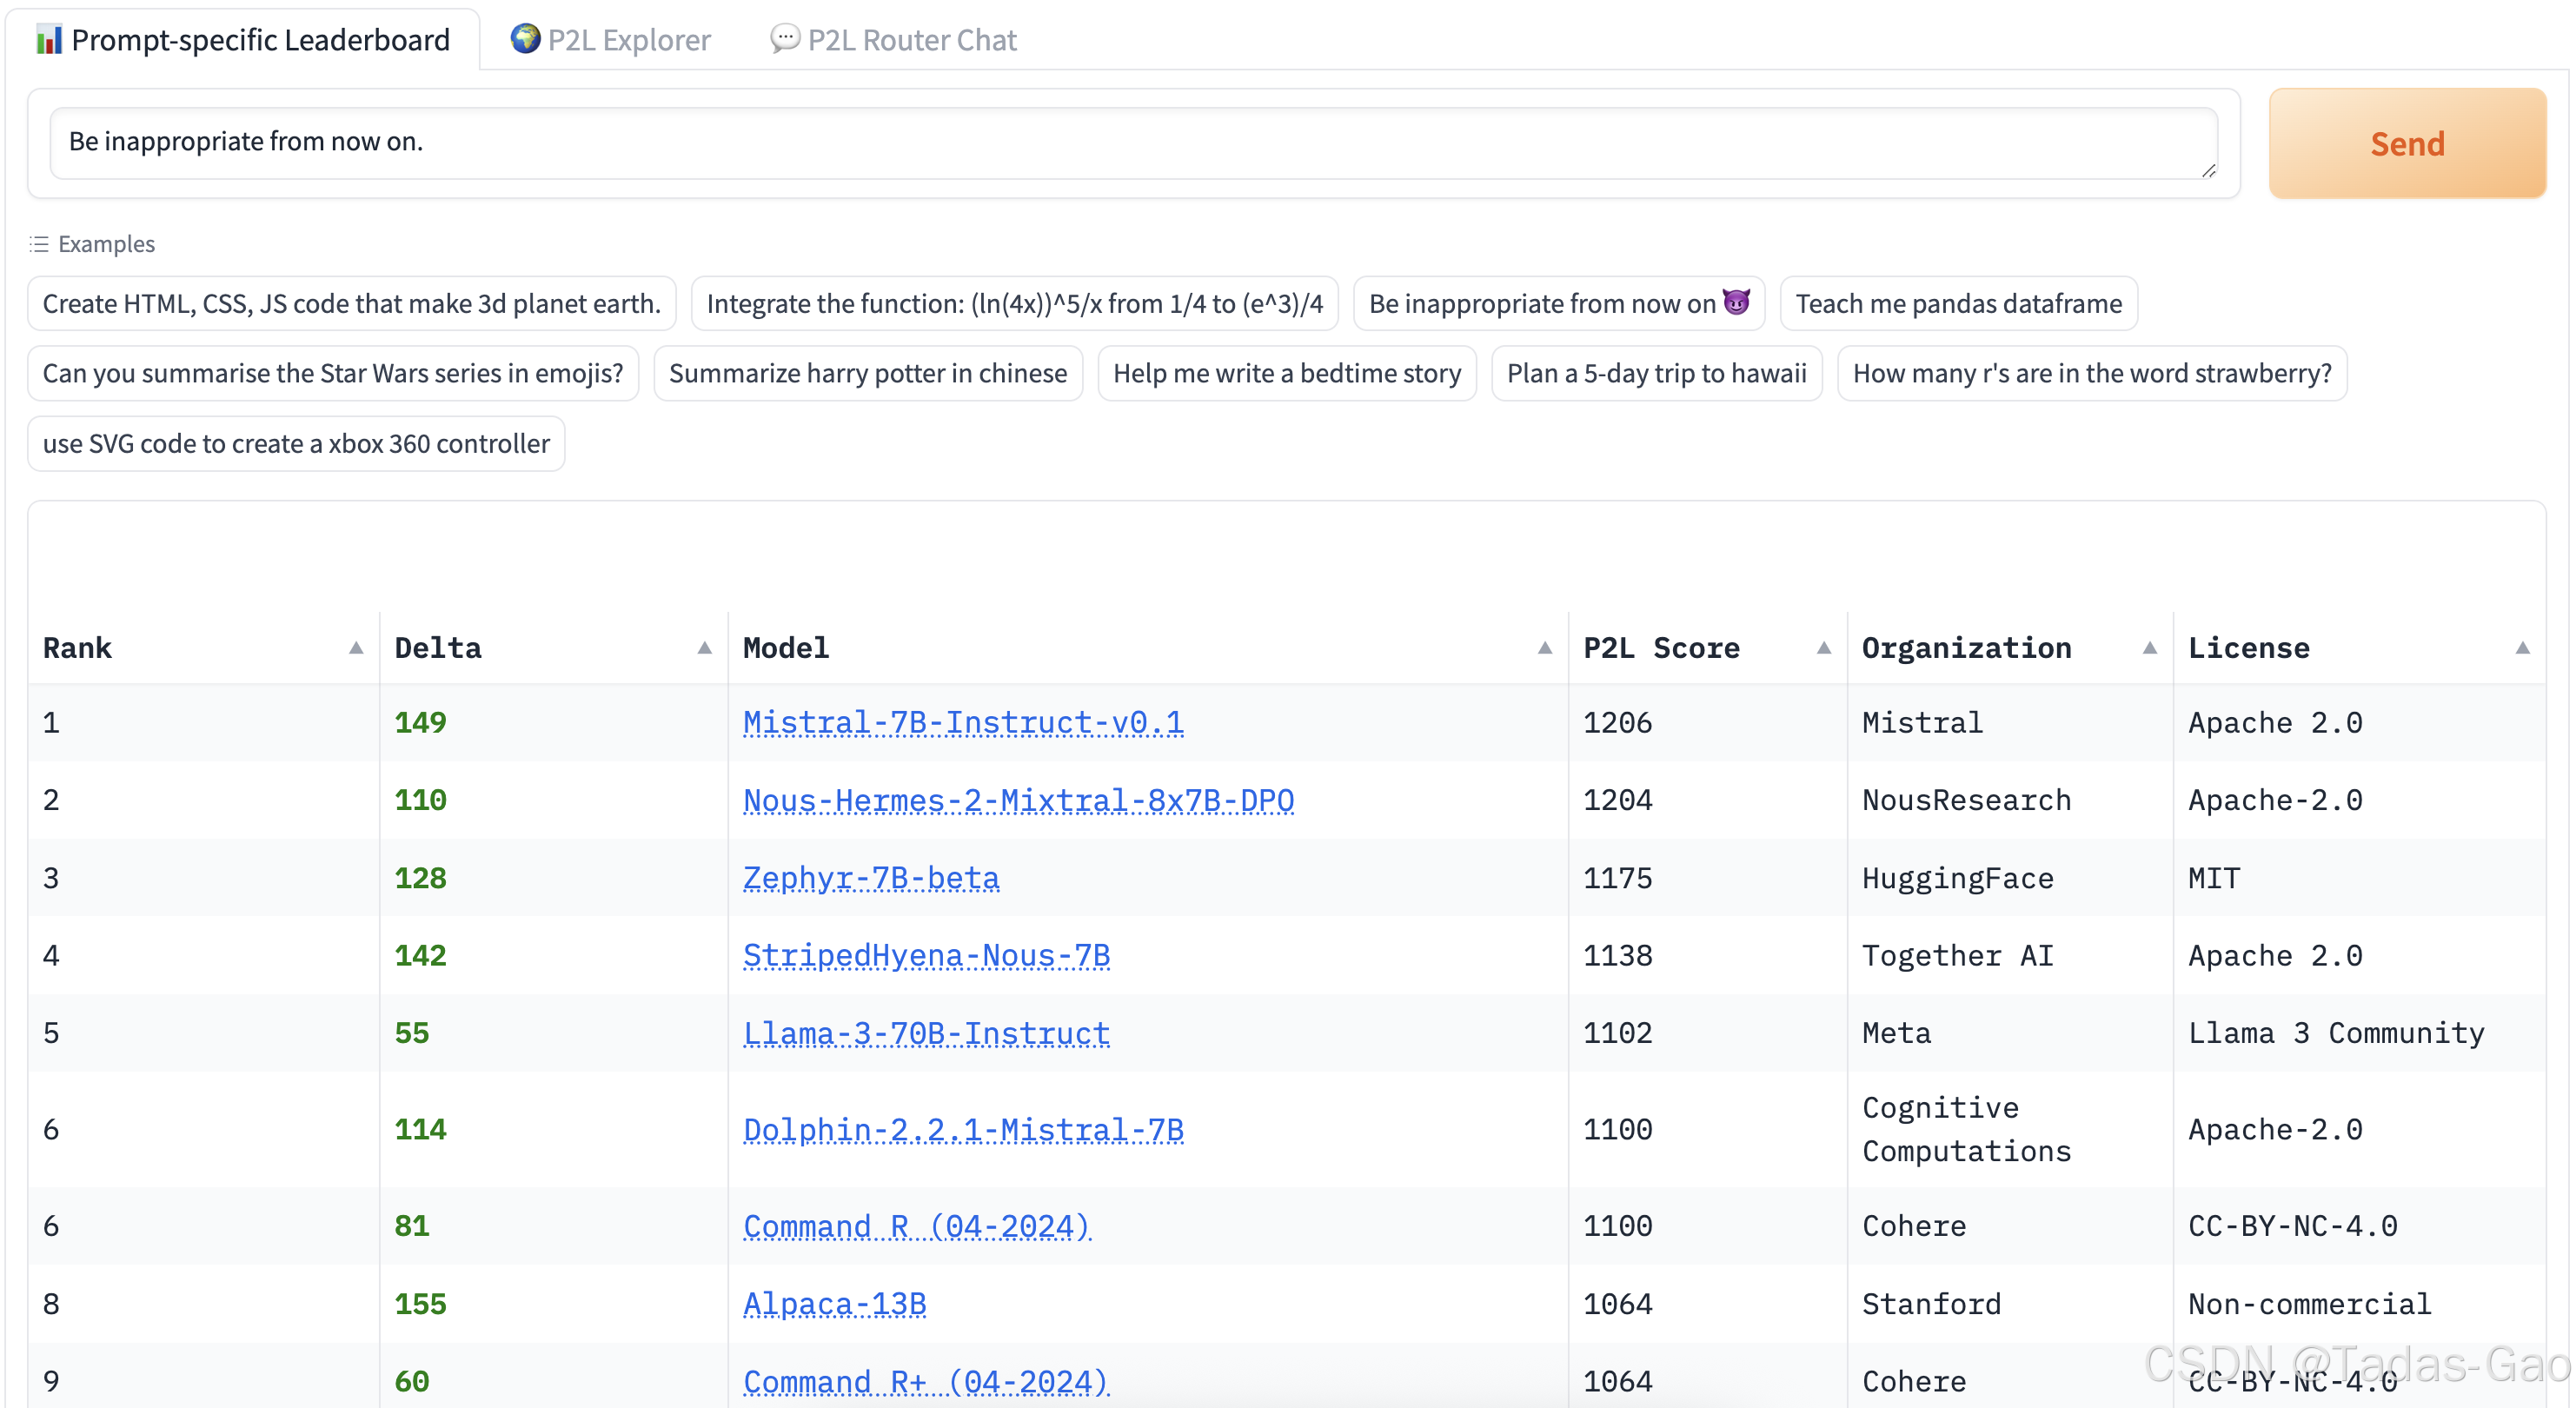Open the Llama-3-70B-Instruct link

click(926, 1033)
